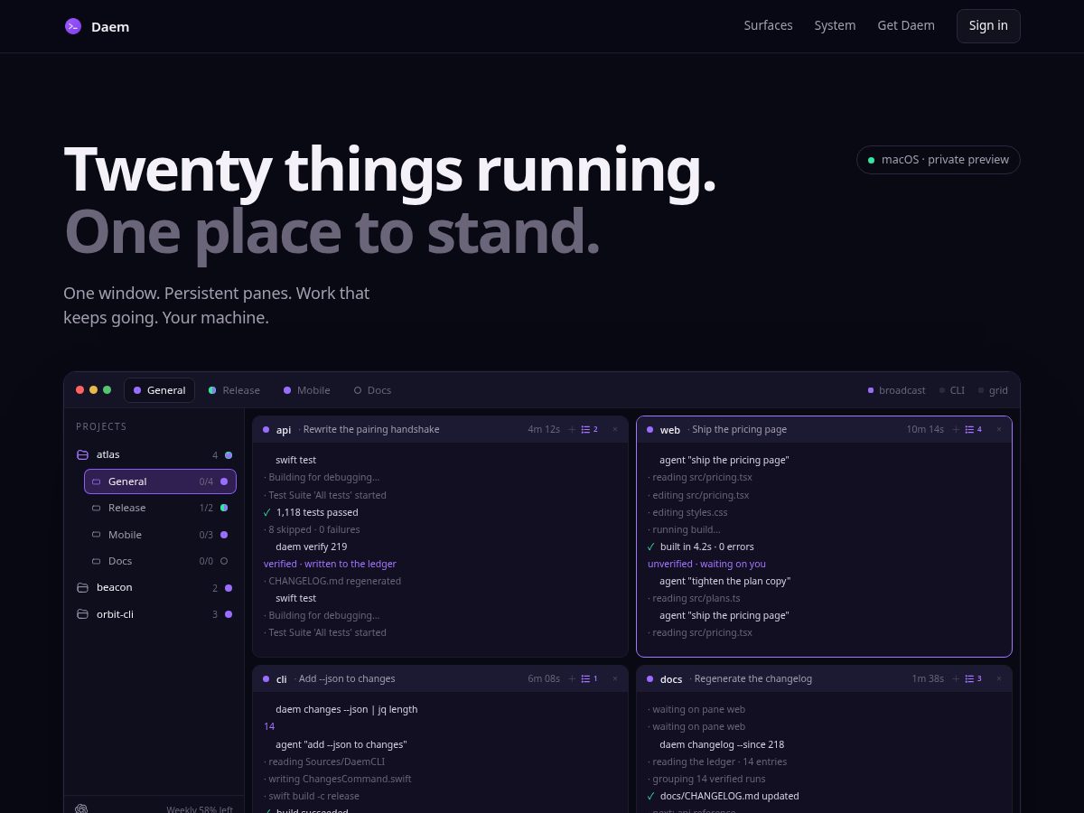
Task: Click verified · written to the ledger line
Action: tap(330, 564)
